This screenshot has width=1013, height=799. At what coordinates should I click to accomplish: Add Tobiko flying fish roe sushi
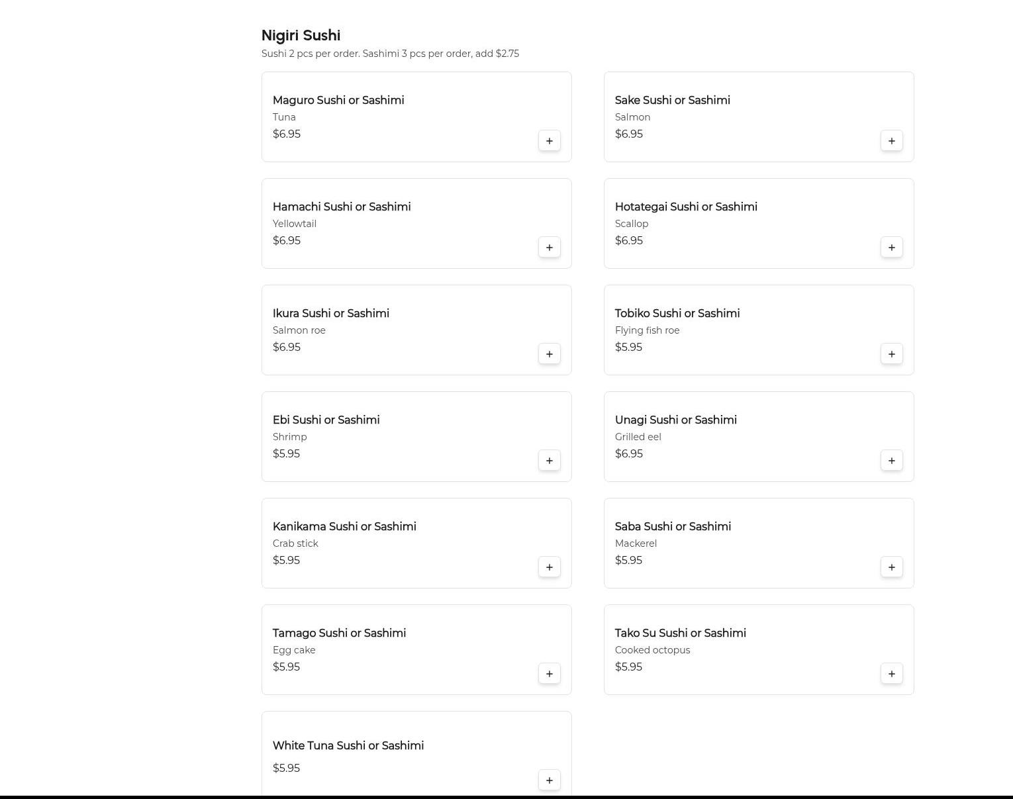(891, 354)
